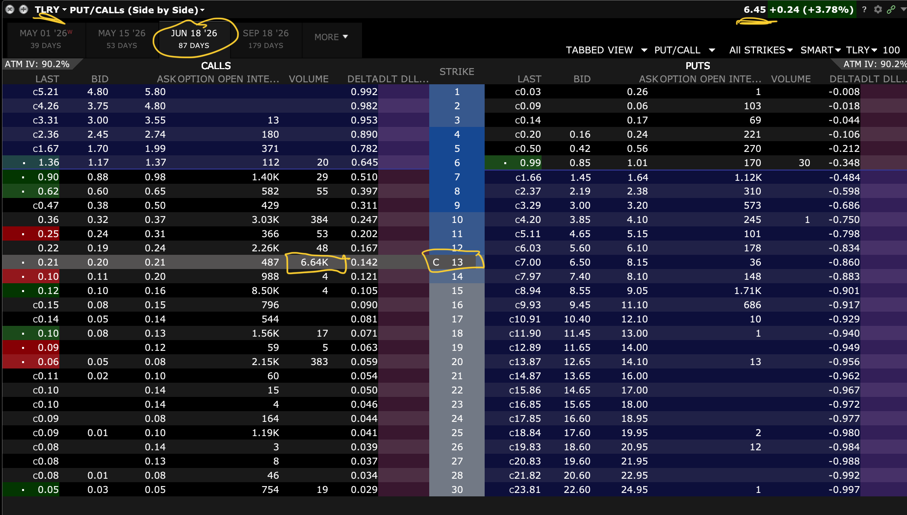Close the option chain panel with X icon

(9, 9)
